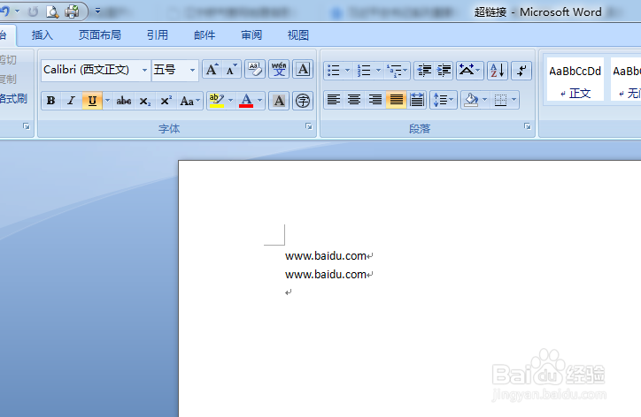Show or hide paragraph marks
The height and width of the screenshot is (417, 641).
coord(521,70)
